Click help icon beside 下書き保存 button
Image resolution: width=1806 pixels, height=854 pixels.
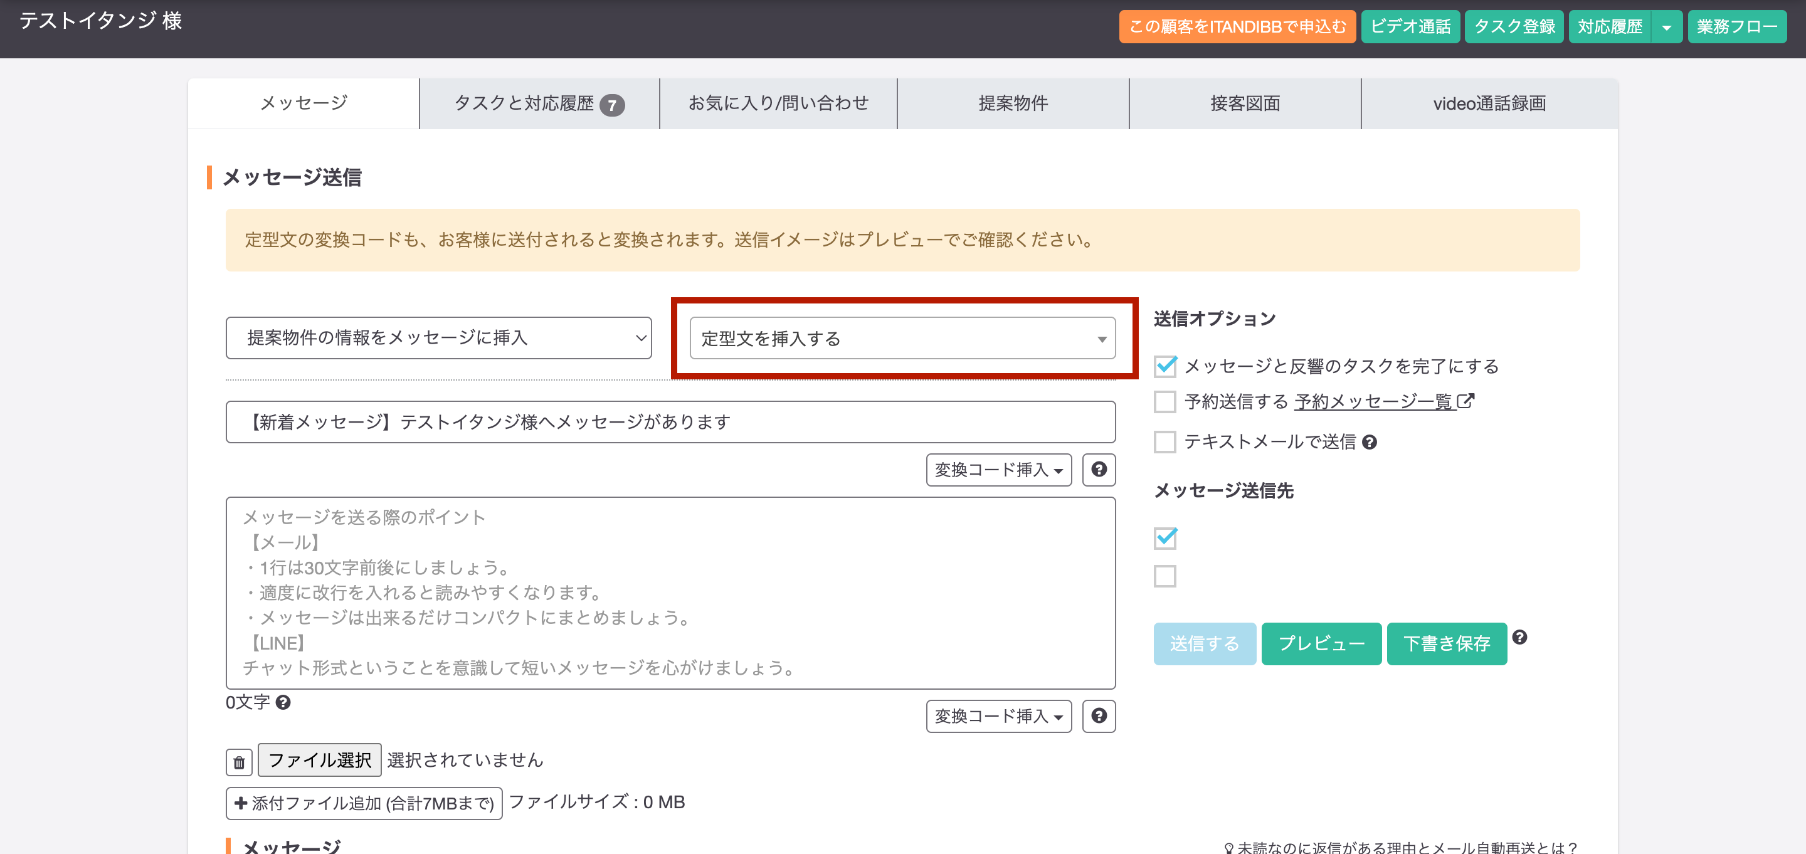[1519, 636]
